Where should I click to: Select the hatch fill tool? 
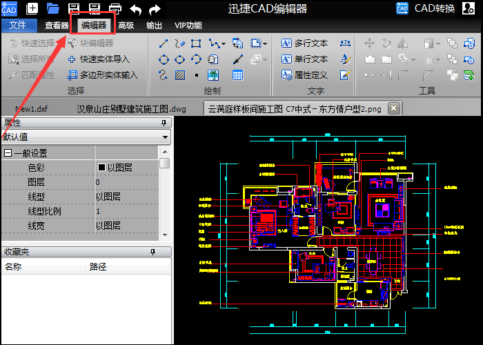180,75
